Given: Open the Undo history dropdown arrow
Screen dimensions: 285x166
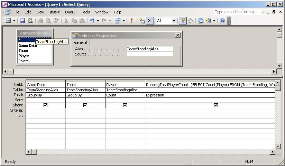Looking at the screenshot, I should click(98, 21).
